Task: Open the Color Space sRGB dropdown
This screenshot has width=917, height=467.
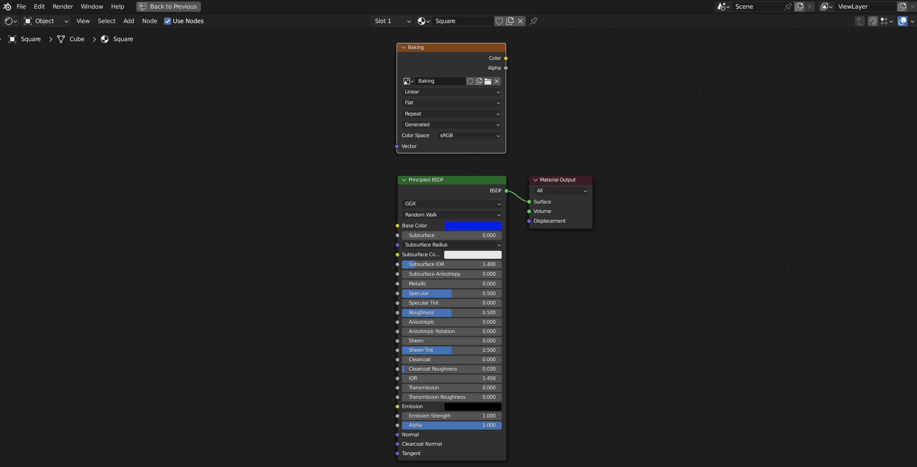Action: click(469, 136)
